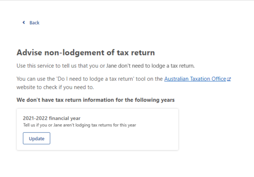Click the Update button for 2021-2022

point(37,138)
